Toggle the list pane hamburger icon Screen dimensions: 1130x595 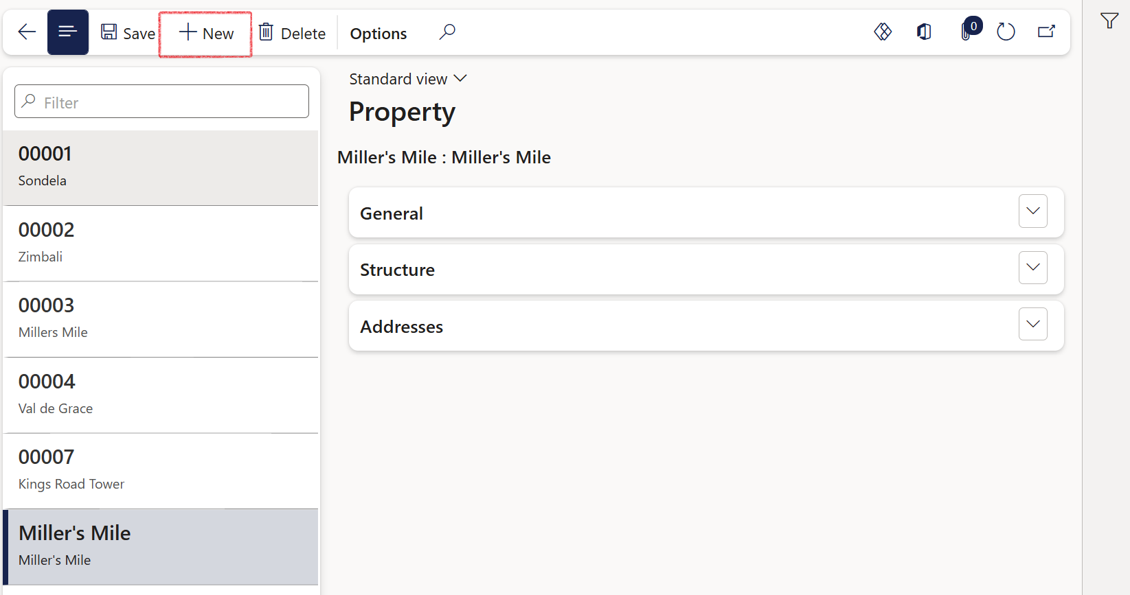click(x=67, y=32)
